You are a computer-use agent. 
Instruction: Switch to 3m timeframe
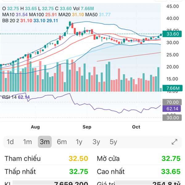(x=45, y=142)
